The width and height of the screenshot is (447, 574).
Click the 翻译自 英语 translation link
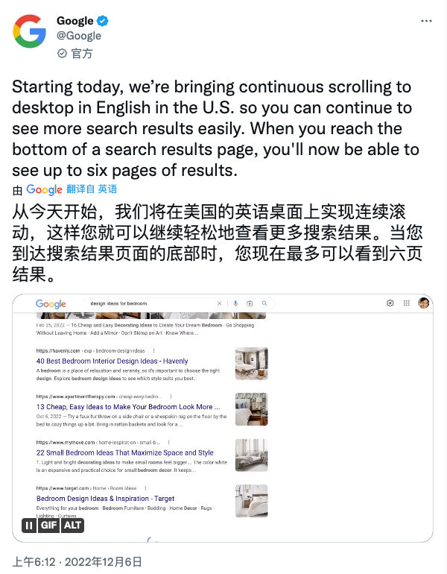tap(92, 189)
